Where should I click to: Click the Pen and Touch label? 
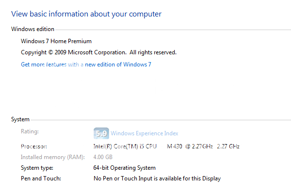40,178
